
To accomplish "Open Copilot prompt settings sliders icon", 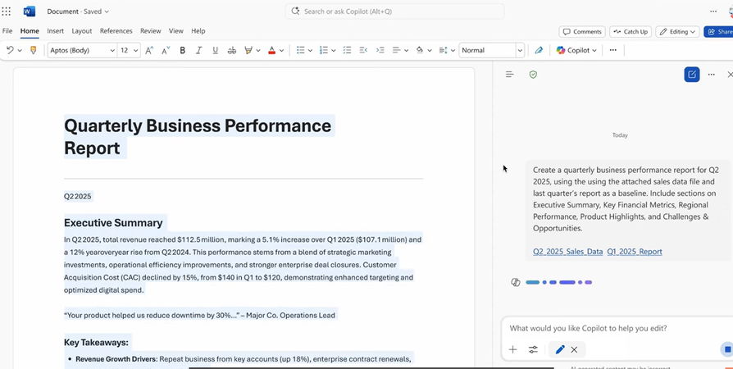I will point(534,349).
